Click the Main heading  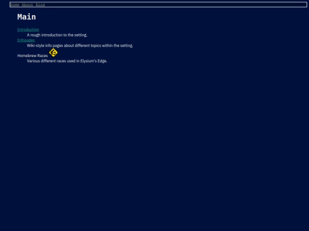pos(26,17)
